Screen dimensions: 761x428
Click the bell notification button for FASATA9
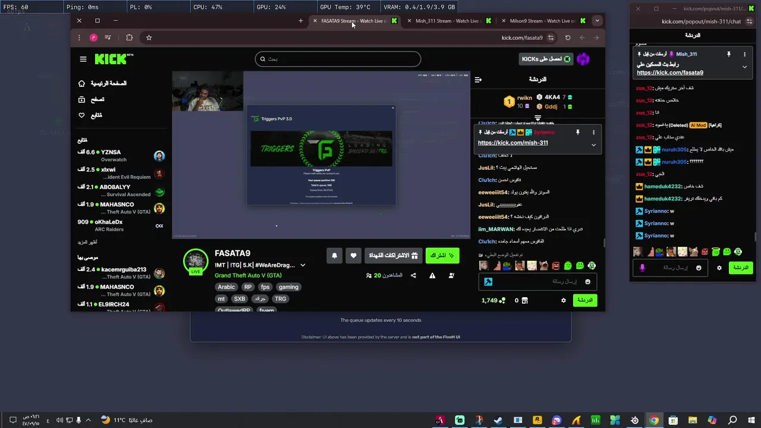(x=334, y=256)
